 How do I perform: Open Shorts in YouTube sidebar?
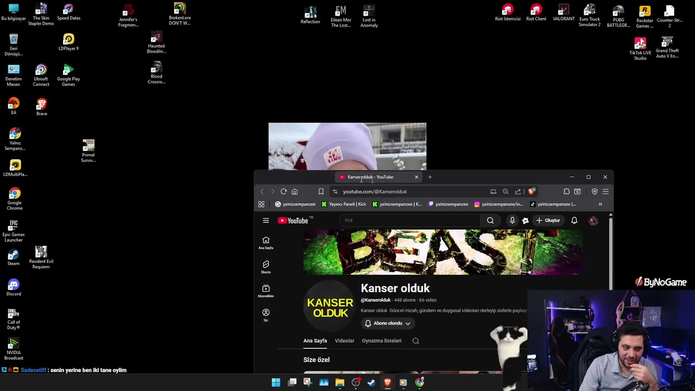(266, 267)
